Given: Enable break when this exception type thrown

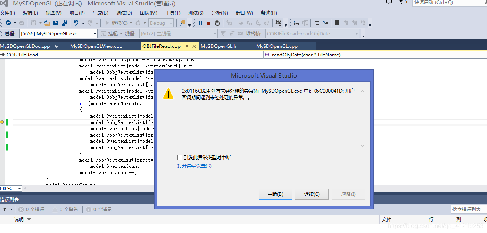Looking at the screenshot, I should (x=180, y=158).
